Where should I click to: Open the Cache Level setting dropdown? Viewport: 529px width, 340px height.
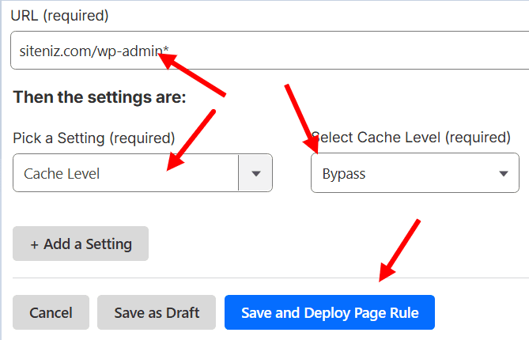[x=142, y=173]
